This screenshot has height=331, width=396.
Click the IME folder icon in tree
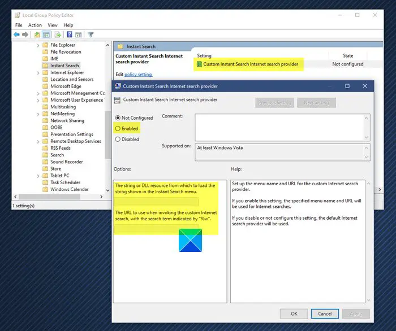point(45,59)
